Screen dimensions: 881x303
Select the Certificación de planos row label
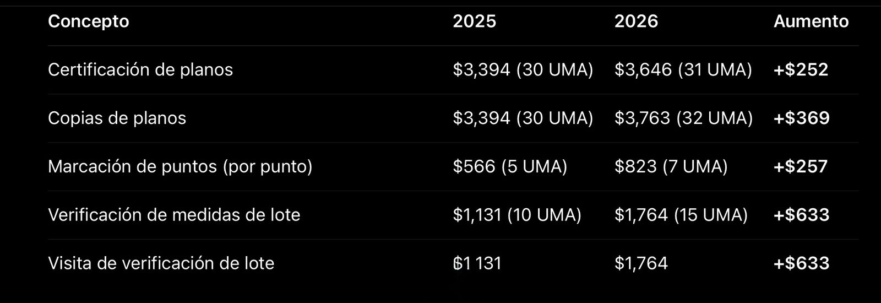(140, 70)
